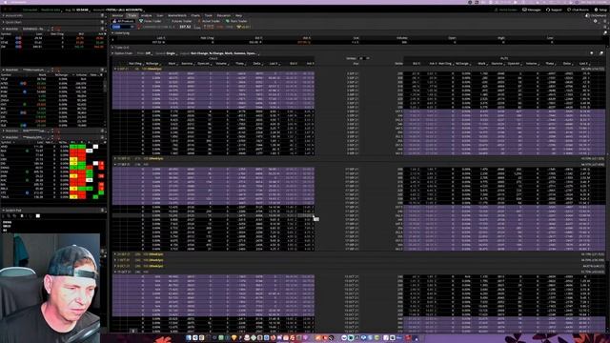
Task: Open the Scratch Pad panel menu icon
Action: tap(103, 210)
